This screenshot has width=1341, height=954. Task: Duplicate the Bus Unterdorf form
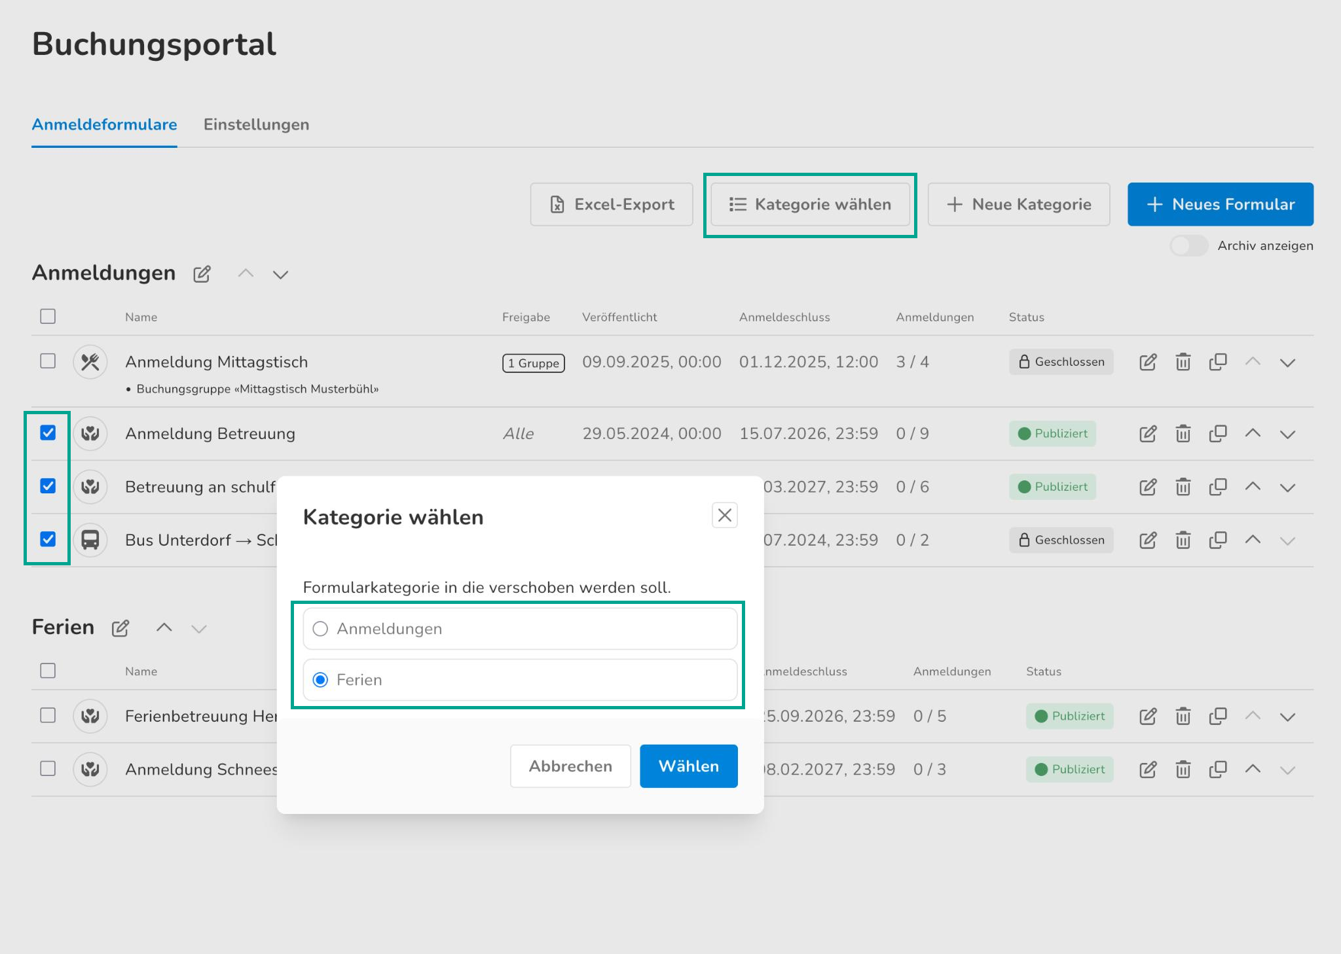[x=1218, y=540]
